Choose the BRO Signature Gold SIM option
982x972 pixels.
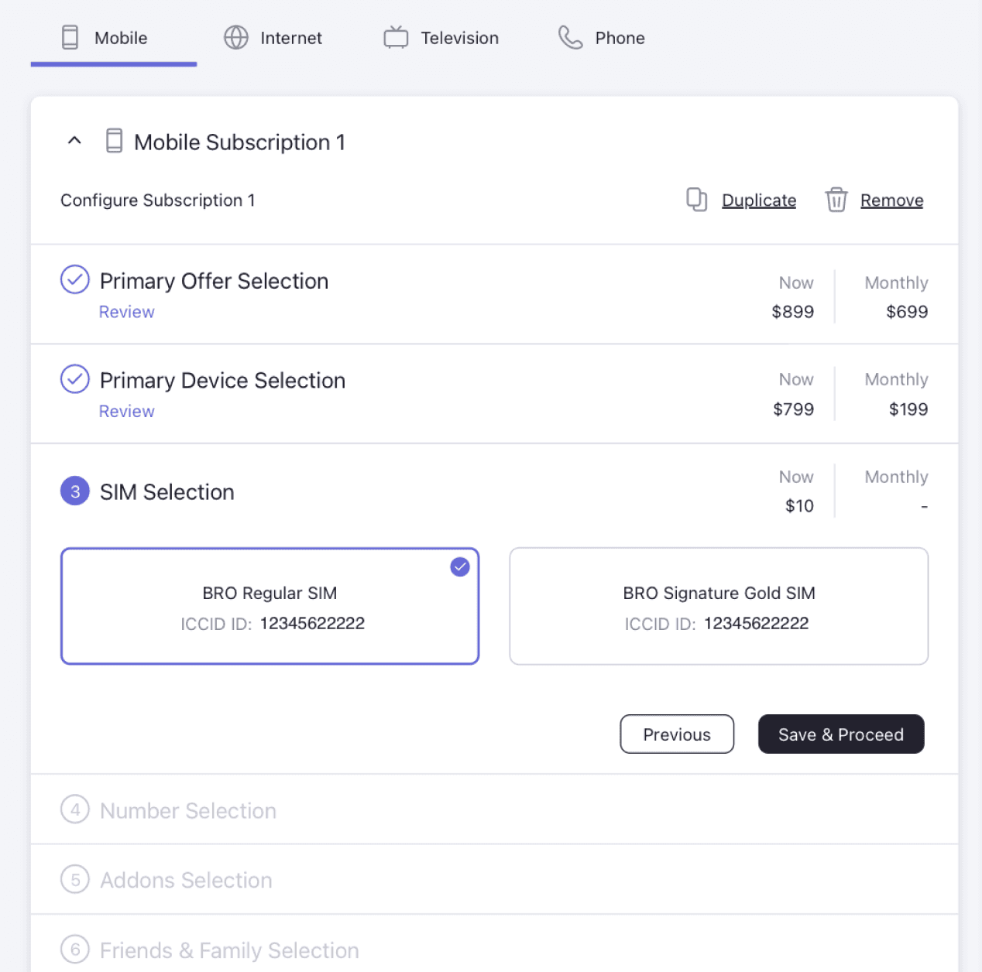pos(719,606)
